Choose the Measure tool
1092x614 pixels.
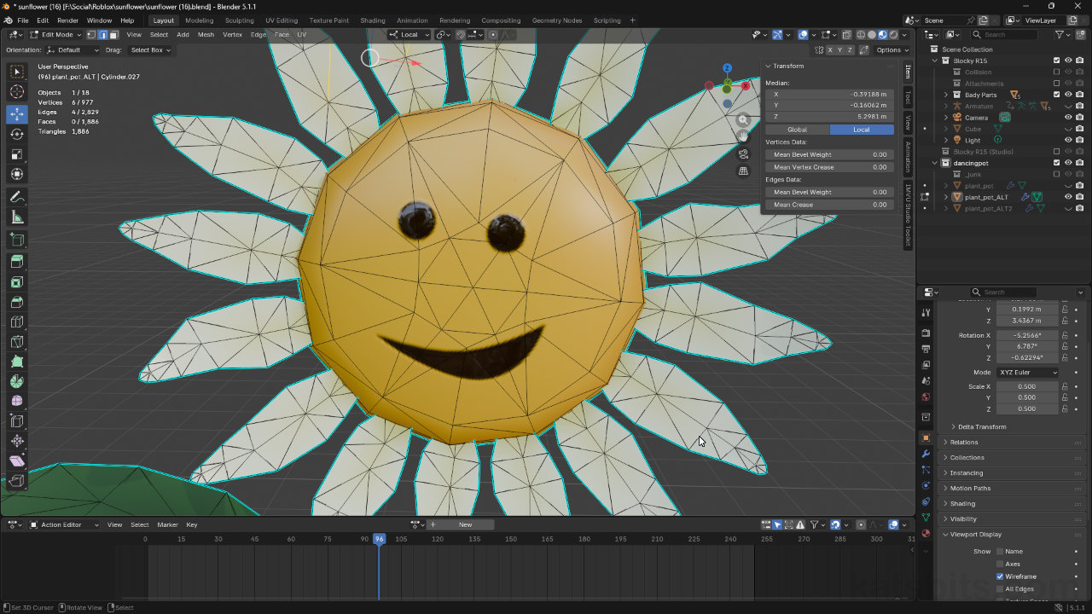[17, 217]
